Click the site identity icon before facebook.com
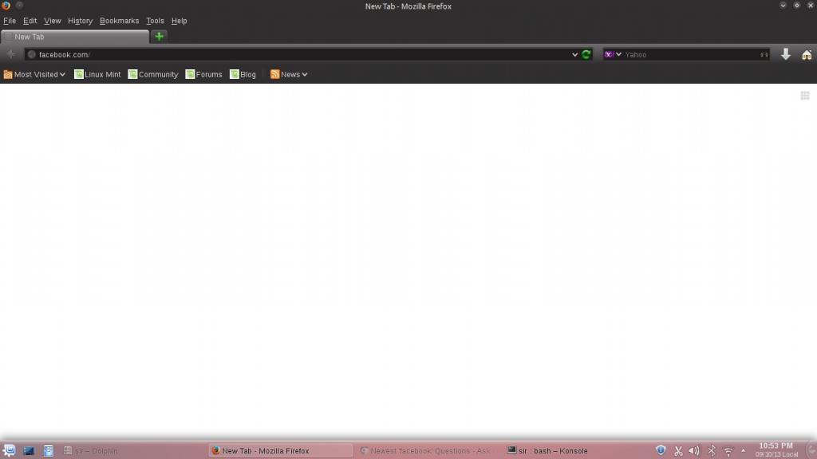817x459 pixels. (32, 55)
